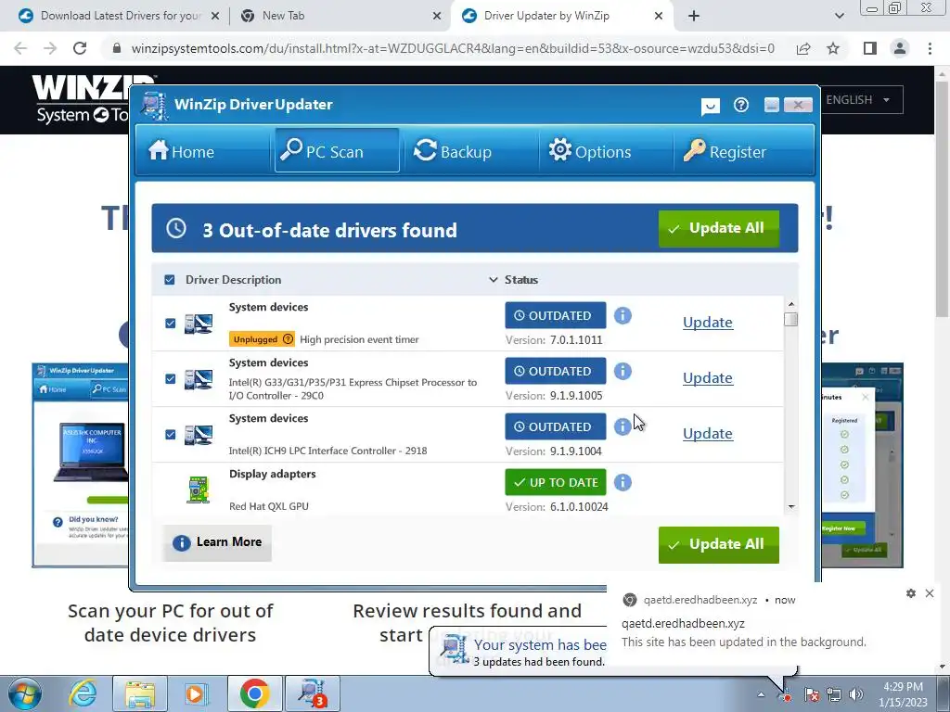Viewport: 950px width, 712px height.
Task: Open the Backup tab
Action: click(453, 151)
